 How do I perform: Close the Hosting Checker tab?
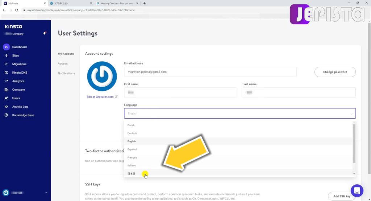pyautogui.click(x=137, y=3)
